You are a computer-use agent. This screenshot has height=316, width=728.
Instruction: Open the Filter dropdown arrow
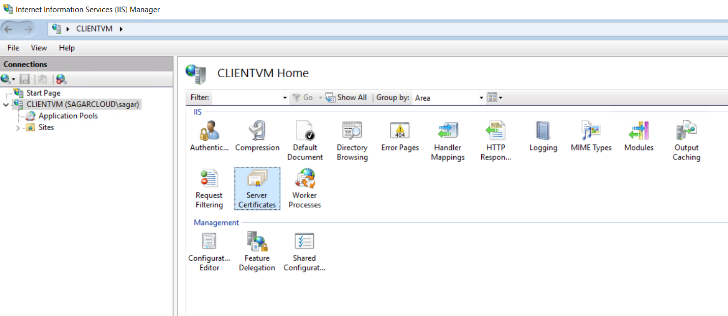(285, 98)
